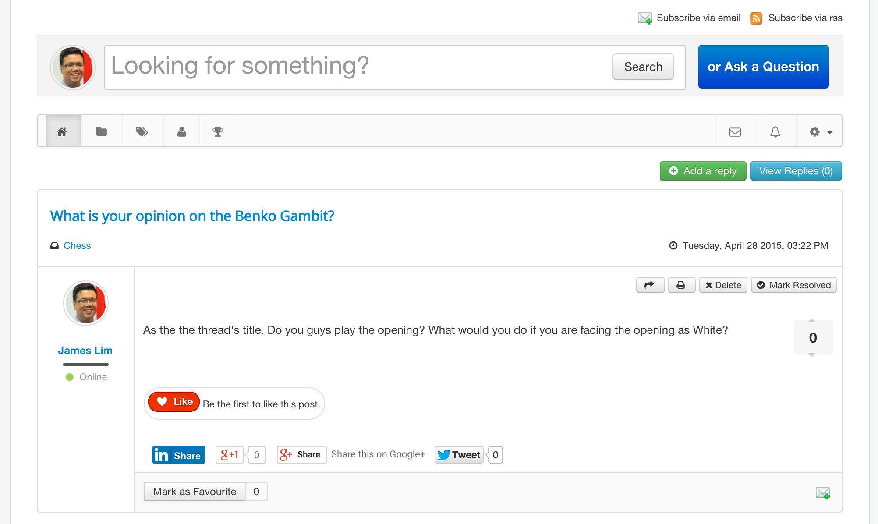The height and width of the screenshot is (524, 878).
Task: Click Subscribe via rss link
Action: (805, 18)
